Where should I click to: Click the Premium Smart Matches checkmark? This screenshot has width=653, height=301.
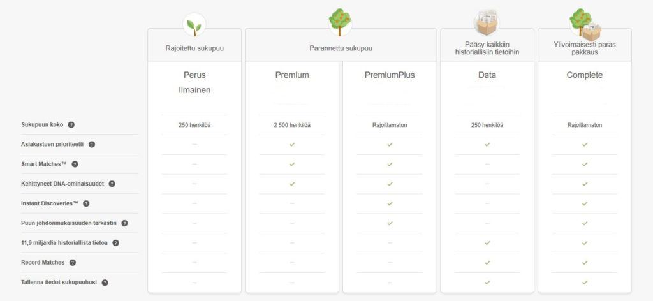tap(292, 164)
